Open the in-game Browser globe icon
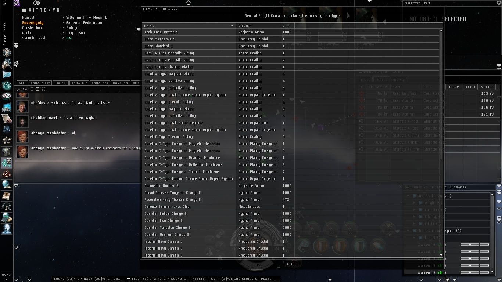 (7, 185)
